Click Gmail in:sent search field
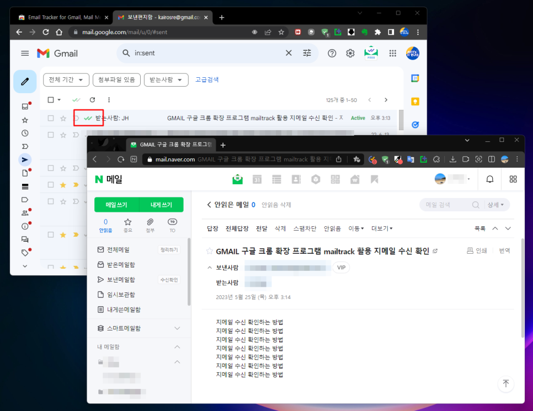Screen dimensions: 533x411 click(208, 53)
